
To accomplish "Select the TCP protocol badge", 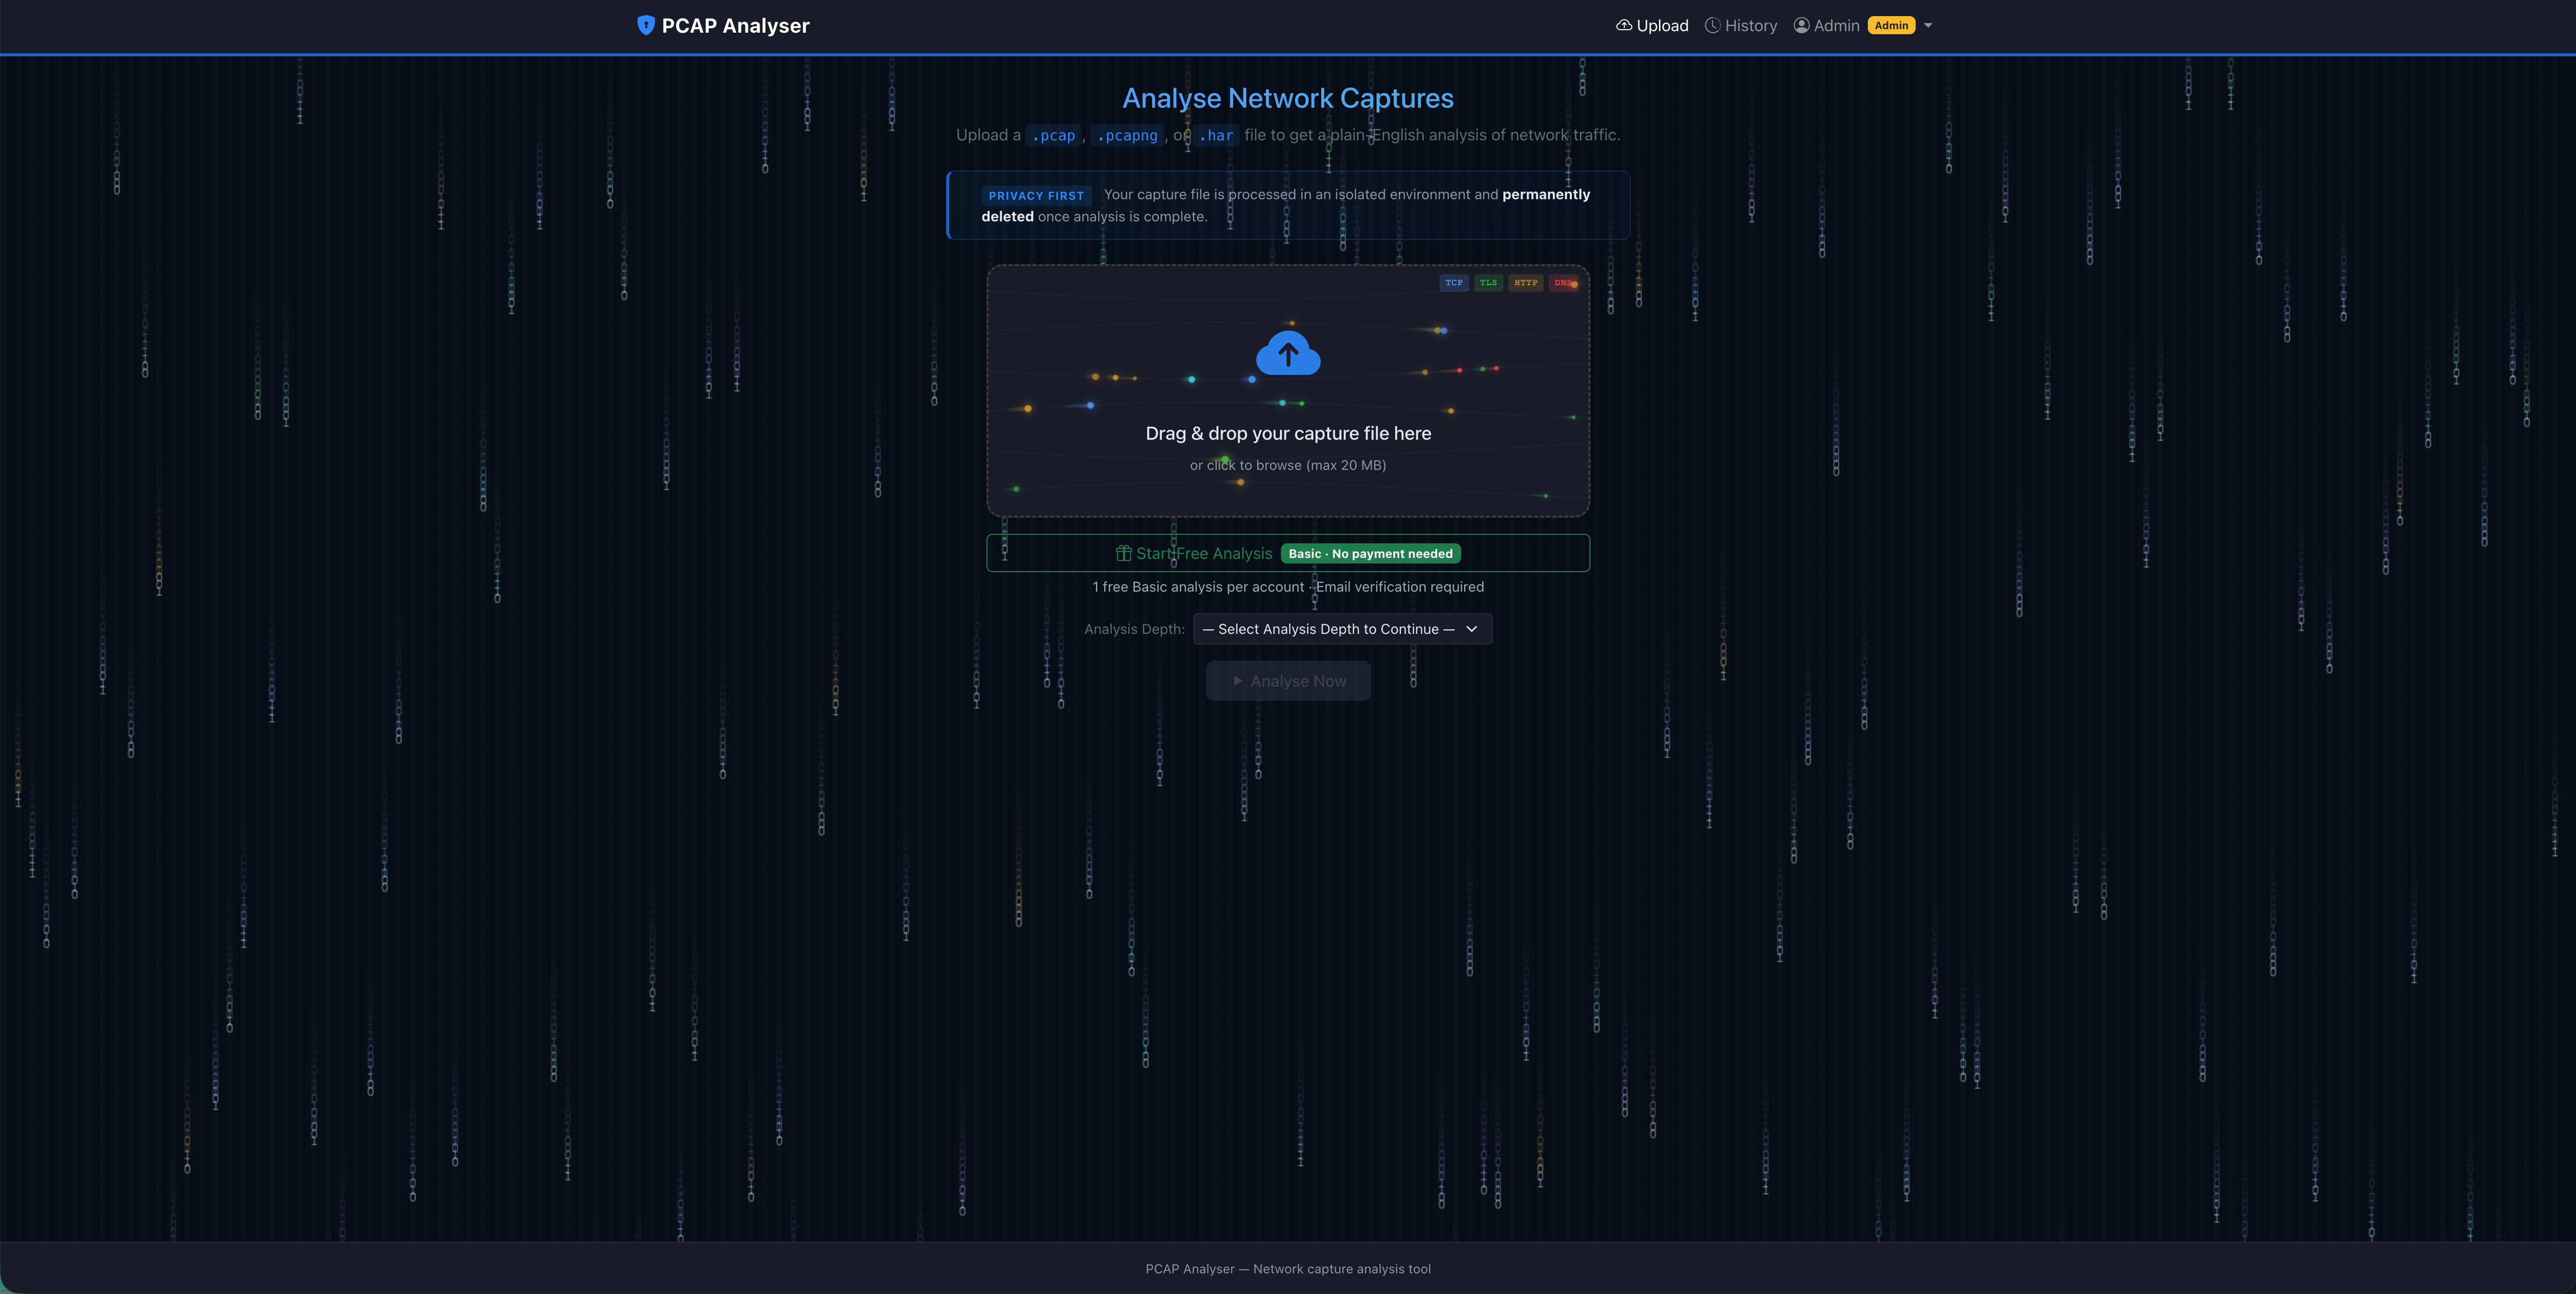I will [x=1454, y=283].
